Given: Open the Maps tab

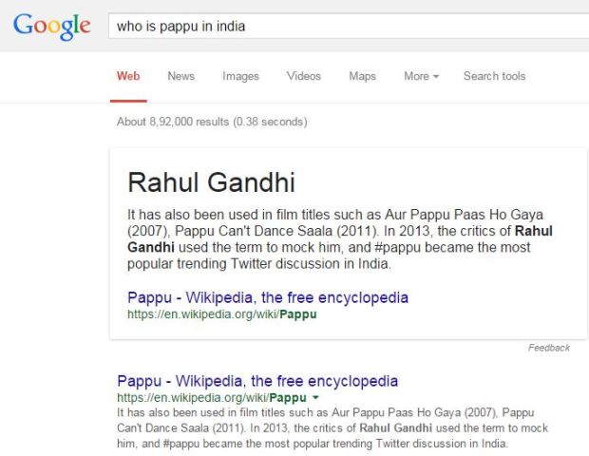Looking at the screenshot, I should [363, 76].
